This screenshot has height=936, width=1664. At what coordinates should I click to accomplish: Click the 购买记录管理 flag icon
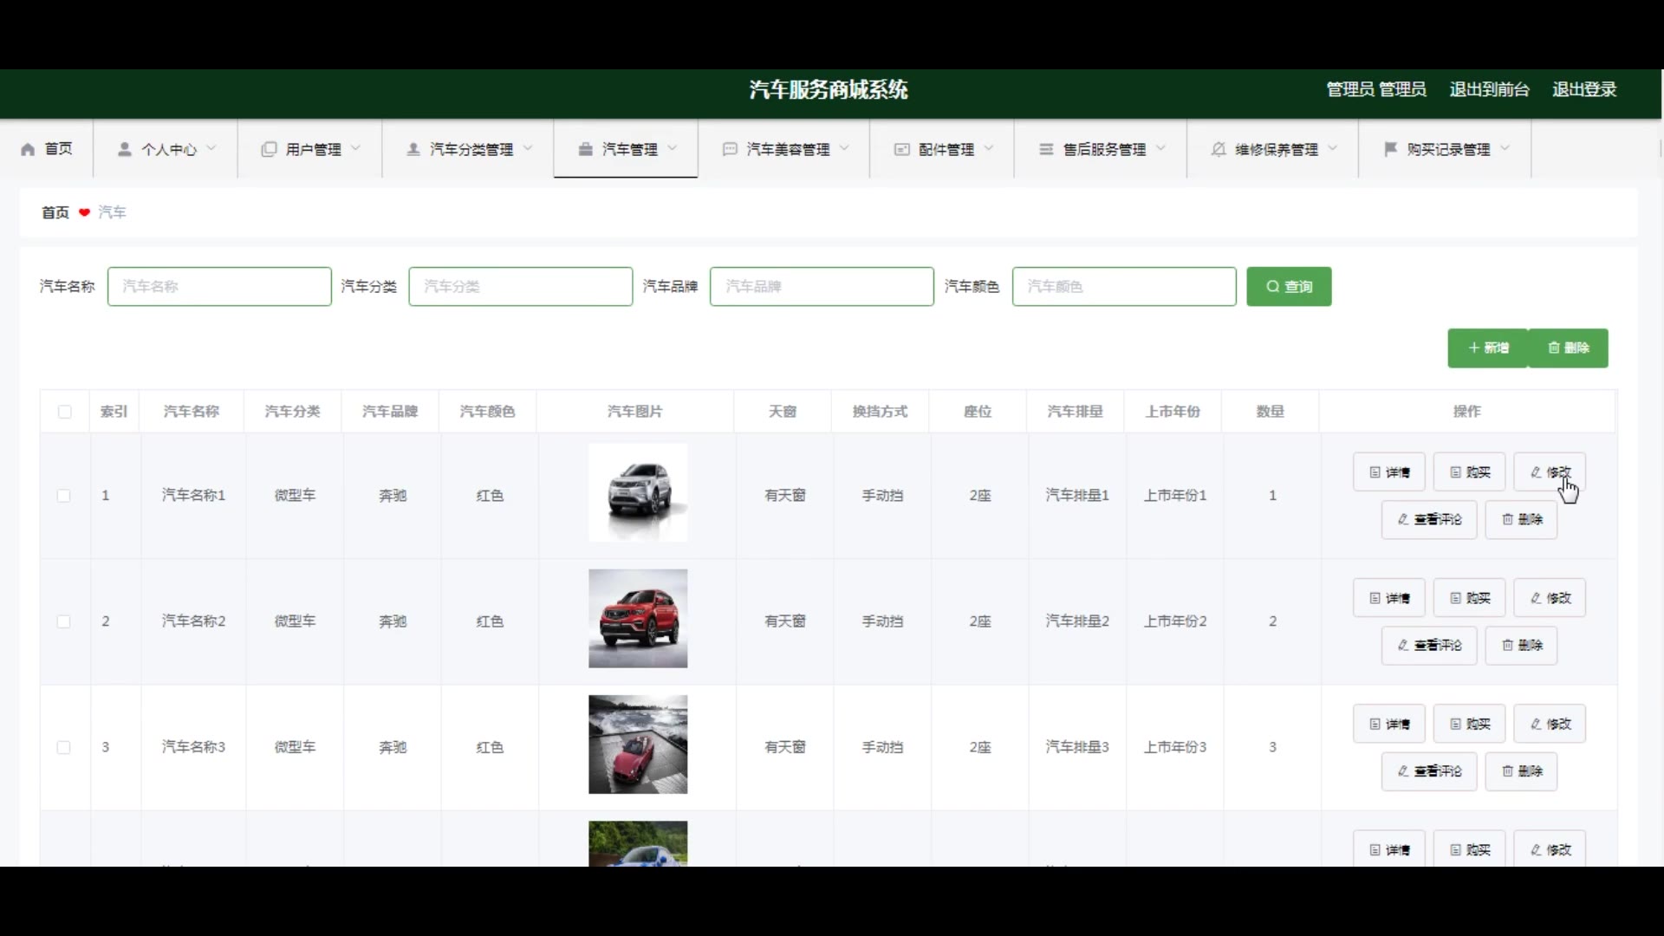click(x=1391, y=149)
